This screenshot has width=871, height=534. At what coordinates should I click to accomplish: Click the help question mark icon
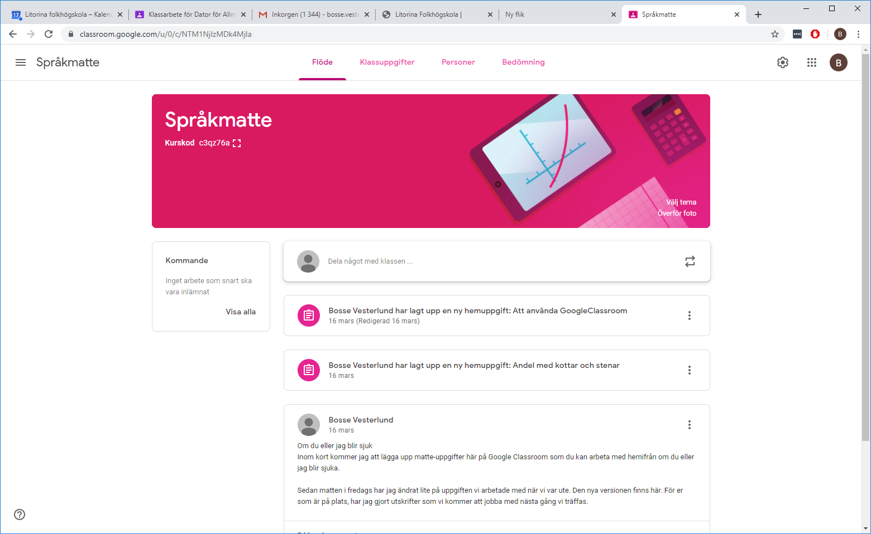pos(20,514)
